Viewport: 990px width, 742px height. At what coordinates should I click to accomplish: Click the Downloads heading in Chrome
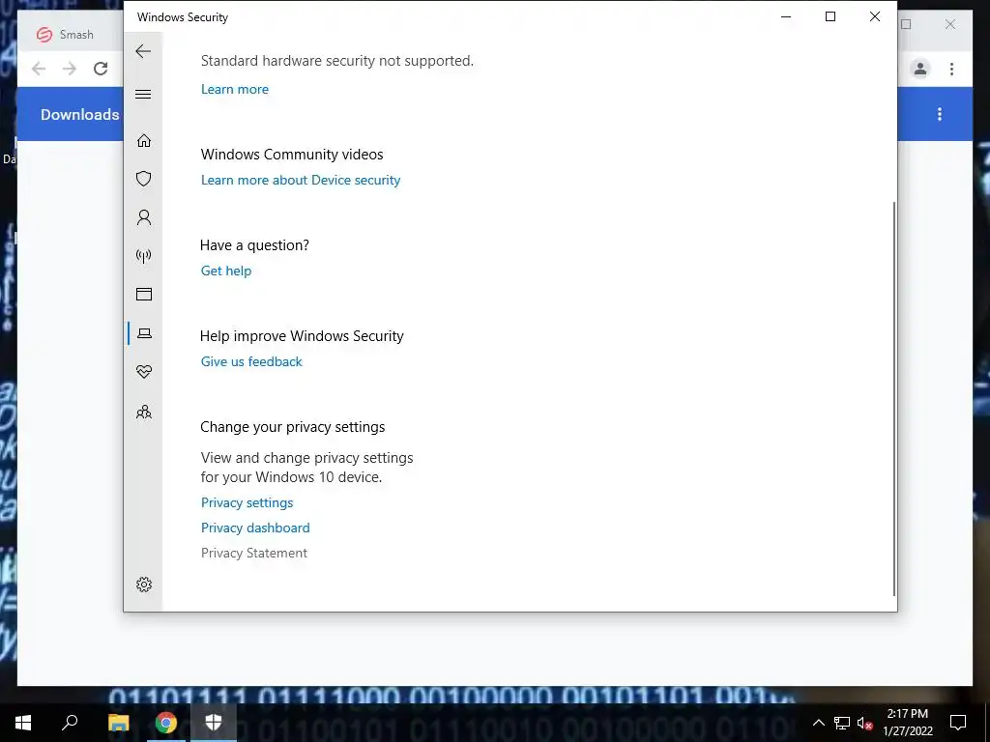click(79, 114)
